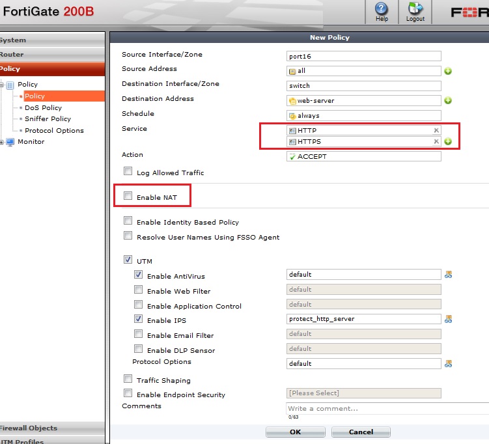Toggle the Enable NAT checkbox

tap(128, 195)
